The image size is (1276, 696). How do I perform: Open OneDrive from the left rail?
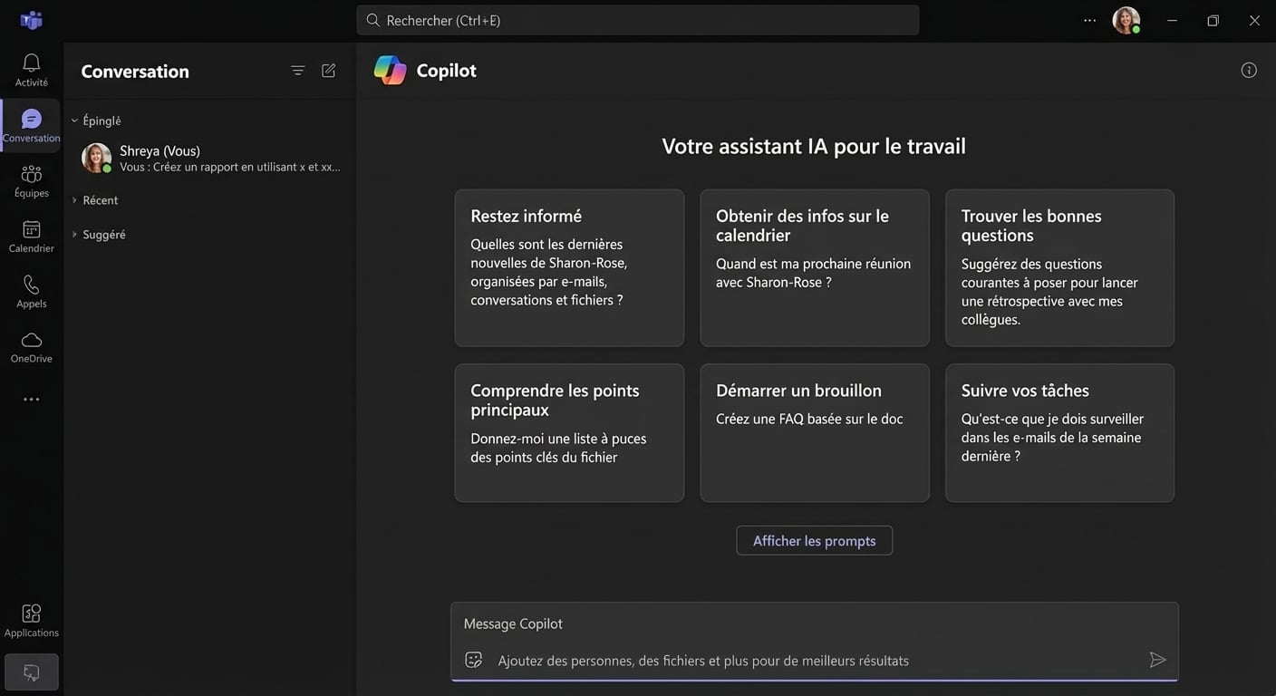[31, 340]
